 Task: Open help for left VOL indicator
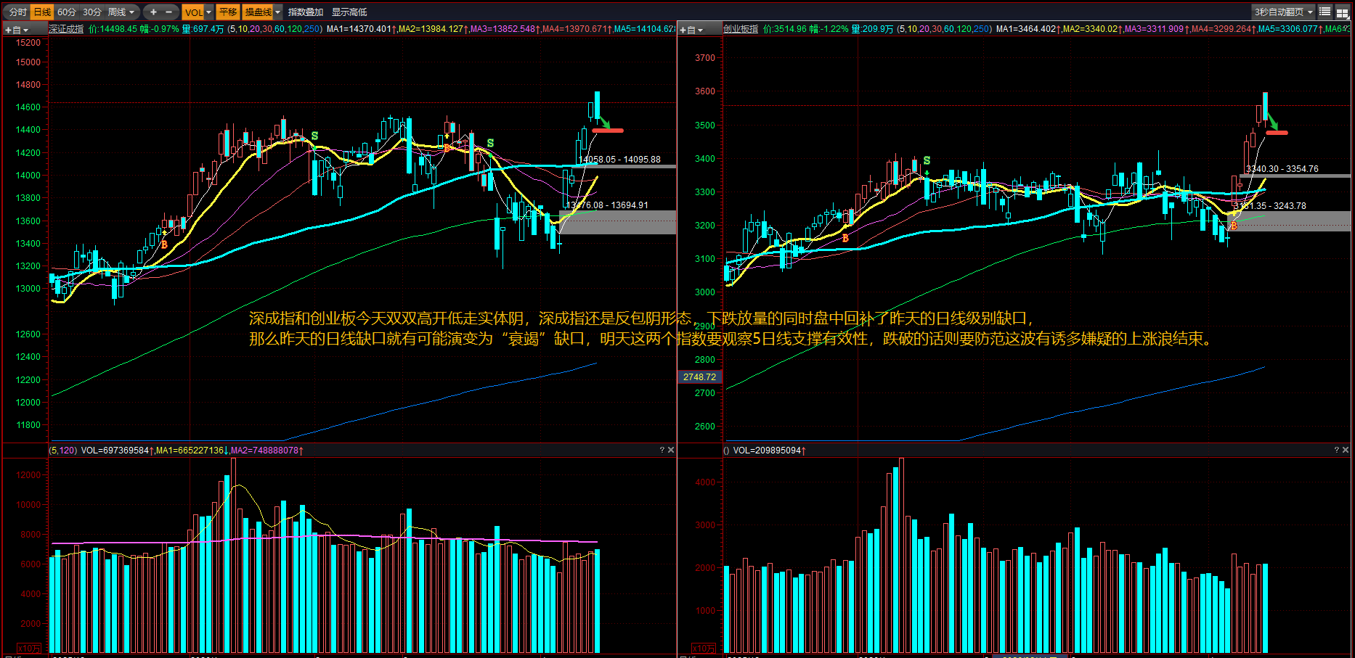tap(662, 451)
